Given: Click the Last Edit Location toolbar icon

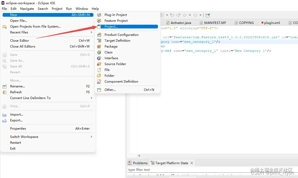Looking at the screenshot, I should pos(172,15).
